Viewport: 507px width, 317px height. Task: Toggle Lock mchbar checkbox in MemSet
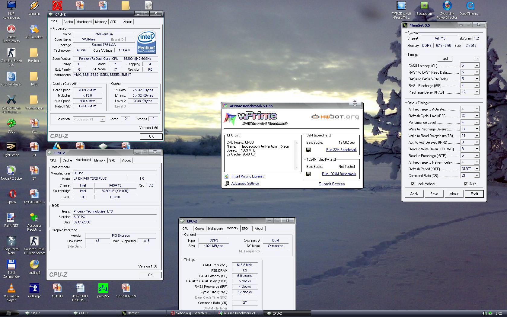tap(413, 184)
